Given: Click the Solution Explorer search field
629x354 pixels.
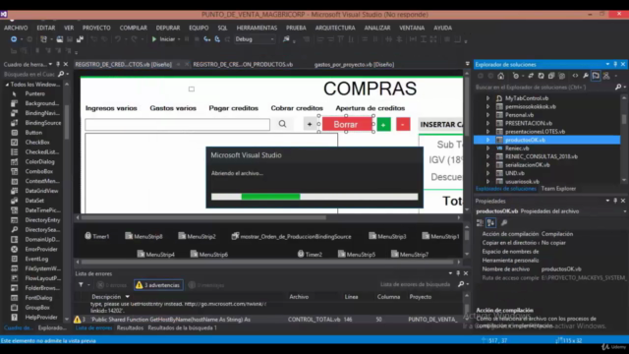Looking at the screenshot, I should click(544, 88).
